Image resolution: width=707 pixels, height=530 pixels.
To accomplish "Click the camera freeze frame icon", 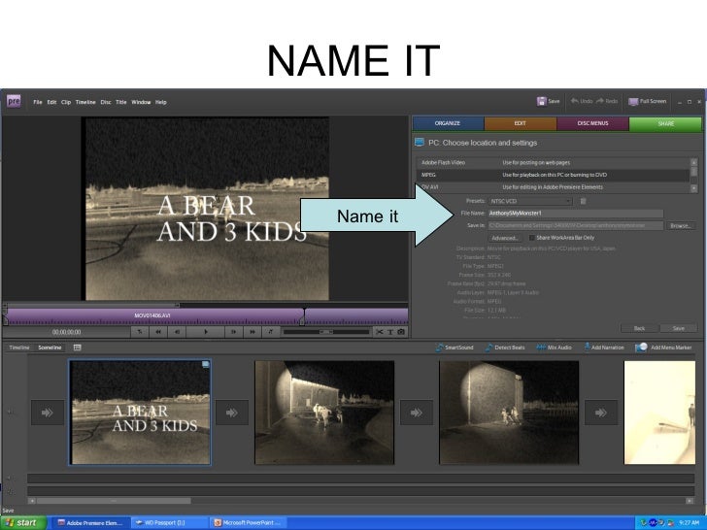I will pyautogui.click(x=401, y=332).
